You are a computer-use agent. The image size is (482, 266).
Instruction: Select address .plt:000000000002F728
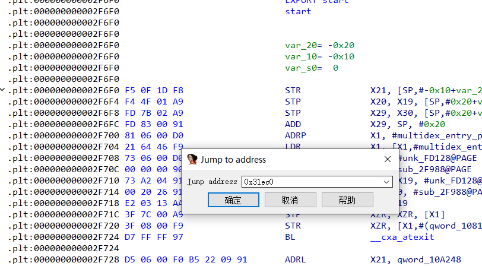click(64, 260)
